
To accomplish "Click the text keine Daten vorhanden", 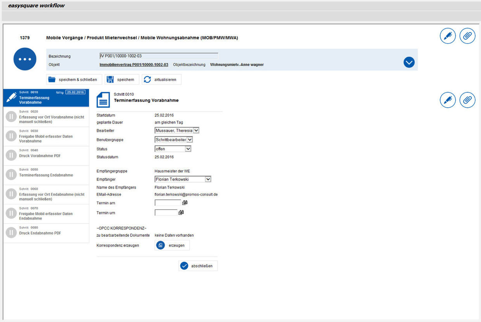I will pyautogui.click(x=174, y=235).
